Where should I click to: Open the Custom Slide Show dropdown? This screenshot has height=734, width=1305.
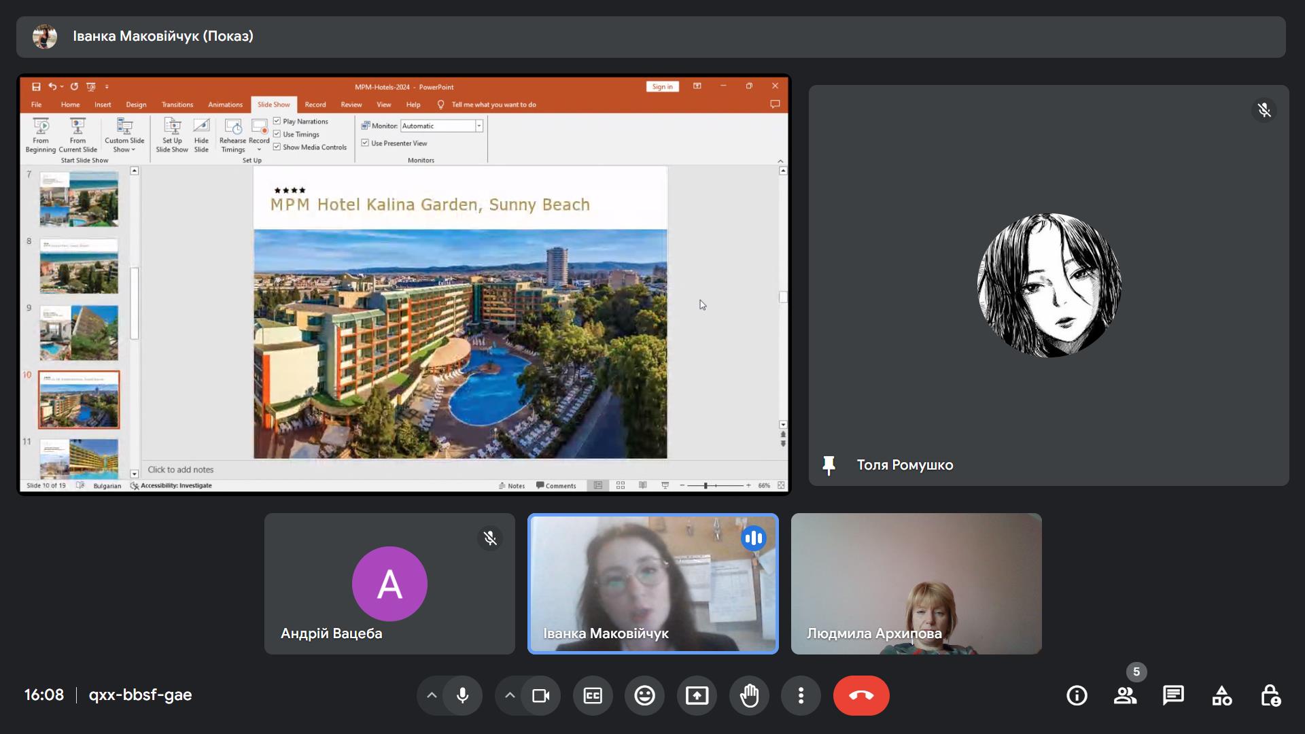point(124,135)
